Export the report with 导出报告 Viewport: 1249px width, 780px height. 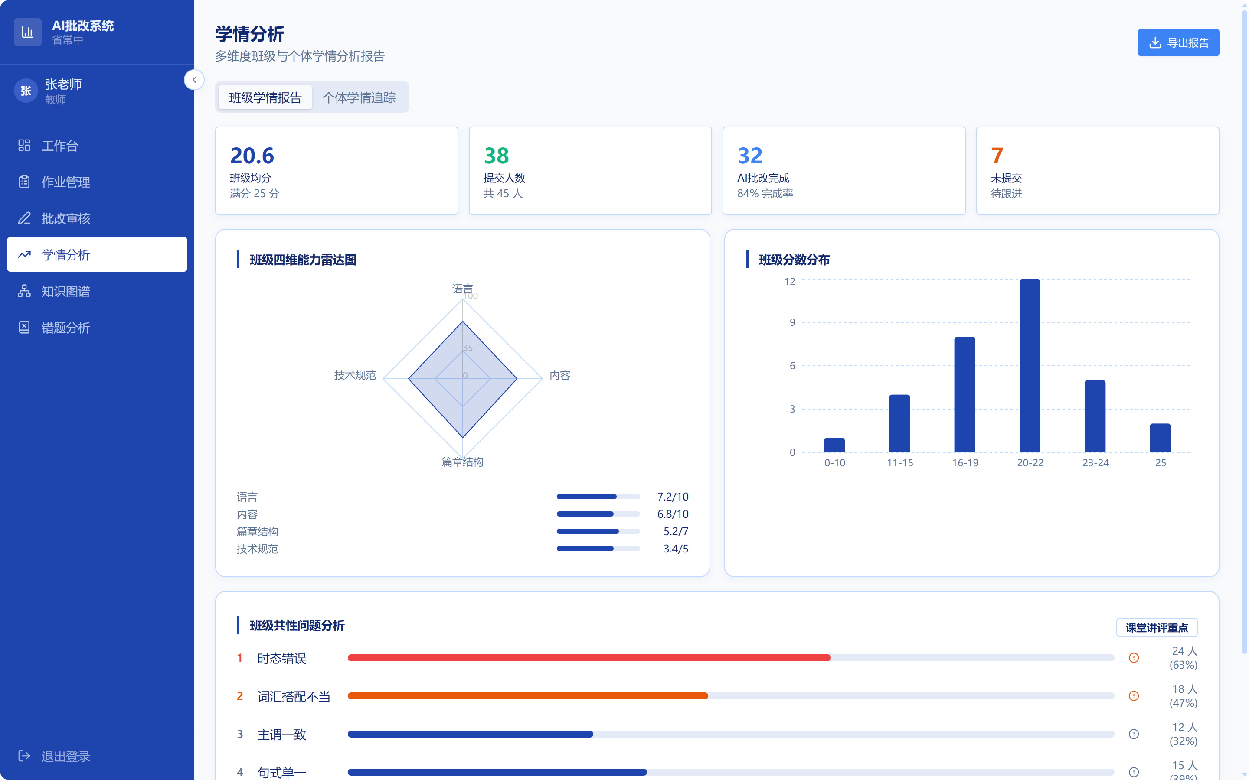click(1178, 42)
